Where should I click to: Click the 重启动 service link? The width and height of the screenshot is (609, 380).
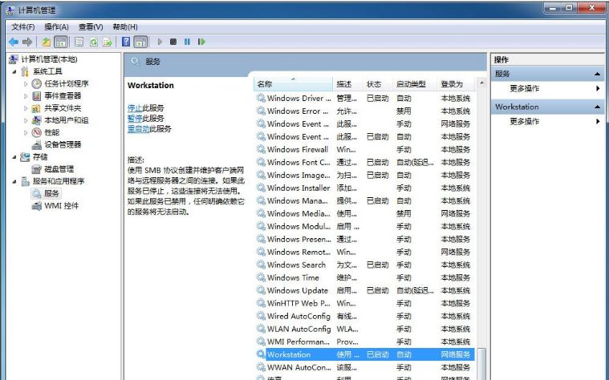(139, 129)
